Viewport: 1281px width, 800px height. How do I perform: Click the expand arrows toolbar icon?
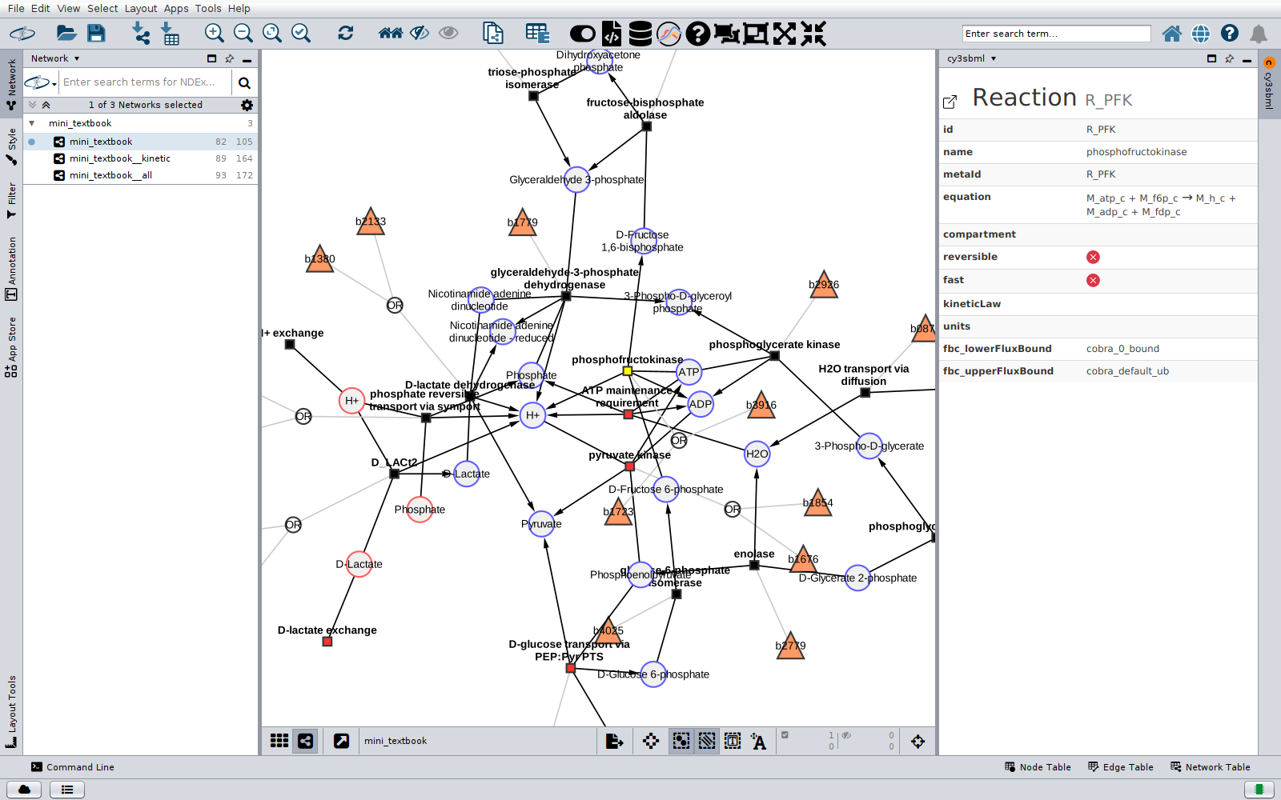785,34
